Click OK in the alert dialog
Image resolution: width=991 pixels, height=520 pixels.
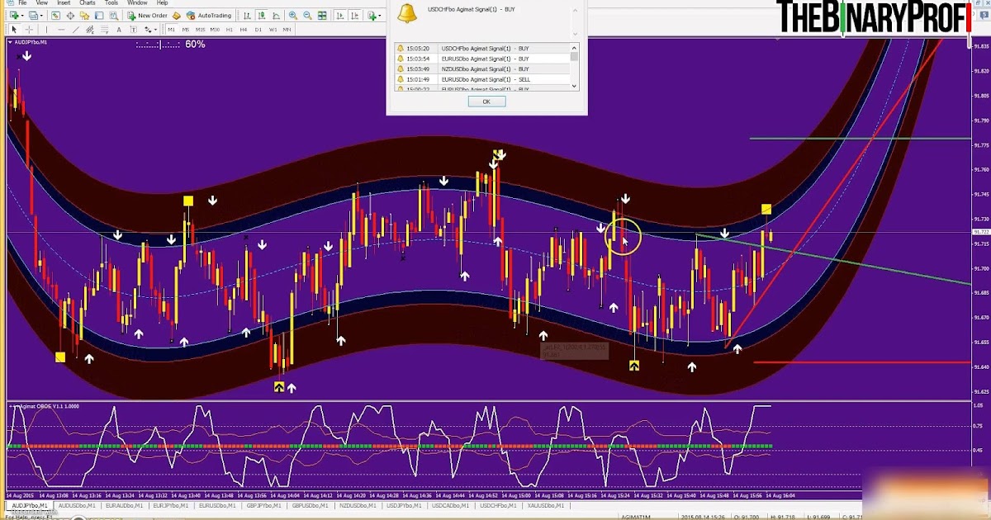pos(486,101)
